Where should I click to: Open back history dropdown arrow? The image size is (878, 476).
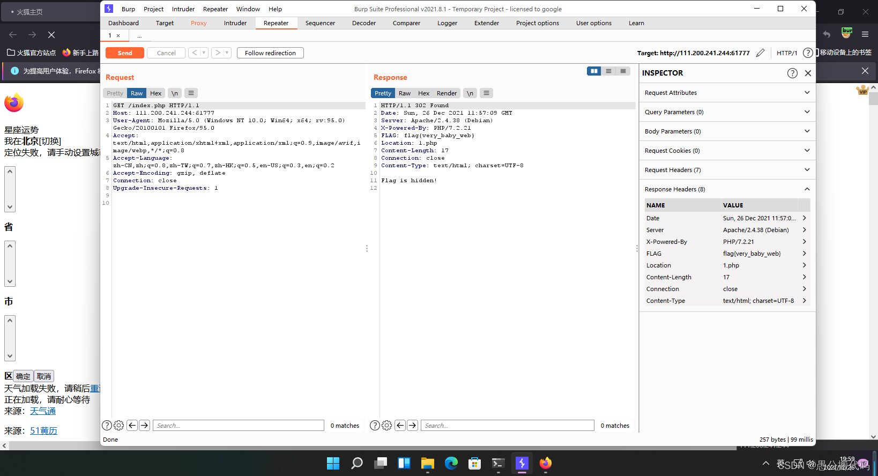coord(204,53)
